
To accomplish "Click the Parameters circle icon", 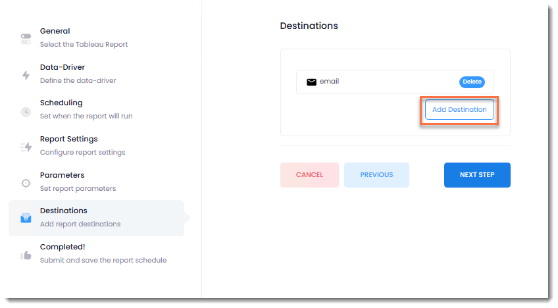I will [x=26, y=183].
